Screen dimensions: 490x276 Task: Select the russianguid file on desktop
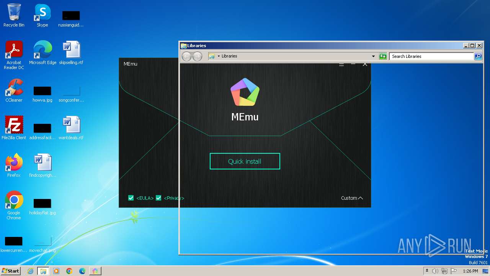coord(71,19)
